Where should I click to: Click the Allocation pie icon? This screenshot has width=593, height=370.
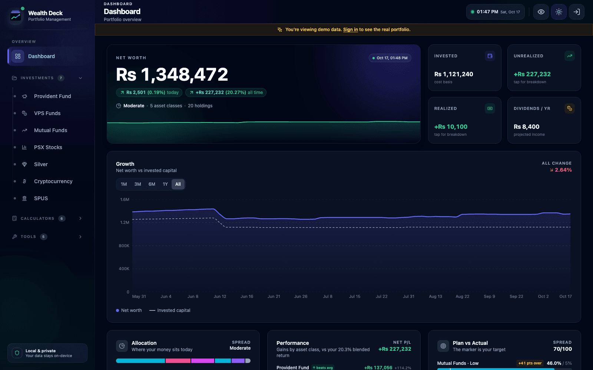[x=122, y=346]
